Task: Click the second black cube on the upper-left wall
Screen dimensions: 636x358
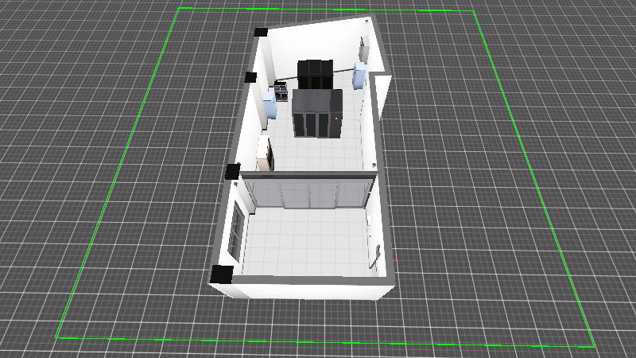Action: point(250,77)
